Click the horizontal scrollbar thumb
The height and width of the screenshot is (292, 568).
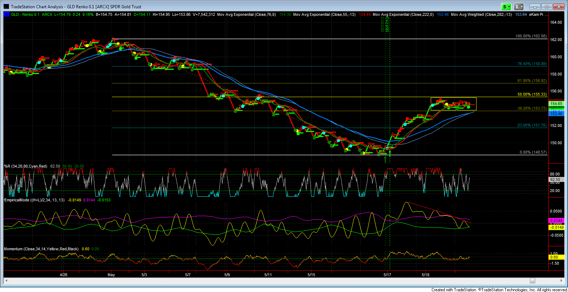tap(532, 281)
